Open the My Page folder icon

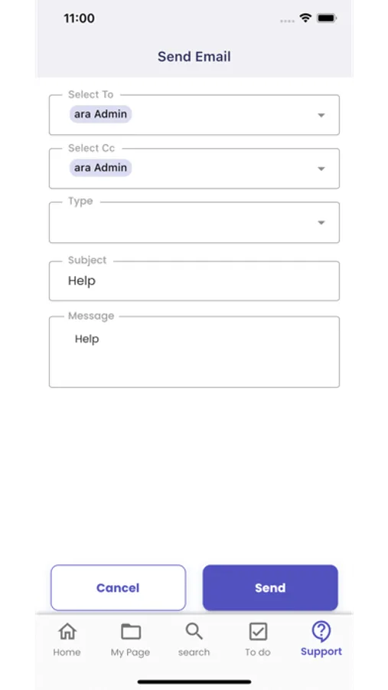(131, 632)
